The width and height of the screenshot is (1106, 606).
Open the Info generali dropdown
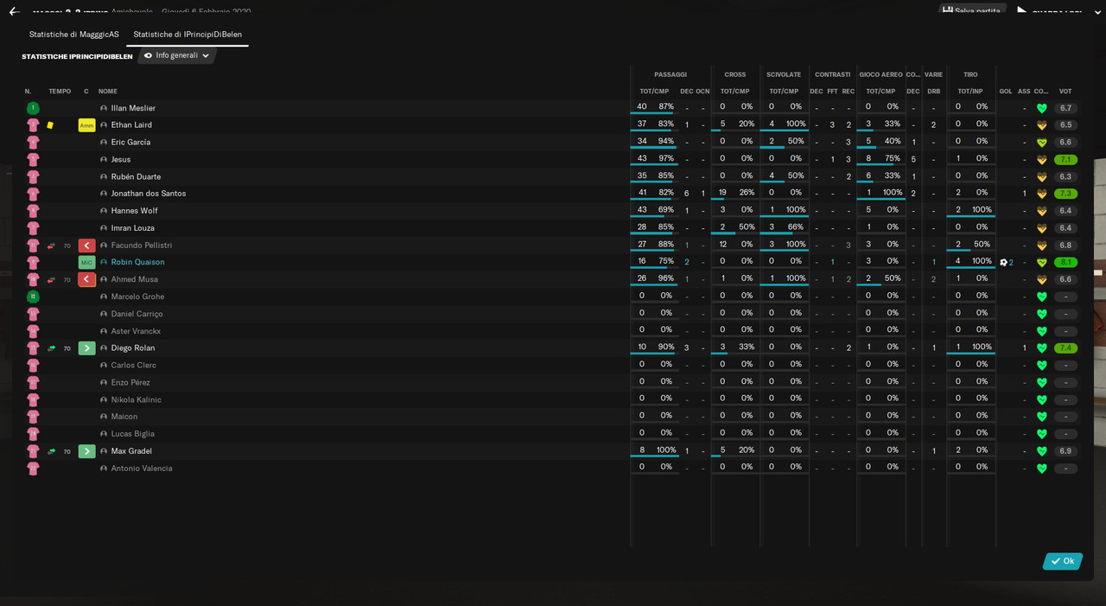(x=176, y=55)
